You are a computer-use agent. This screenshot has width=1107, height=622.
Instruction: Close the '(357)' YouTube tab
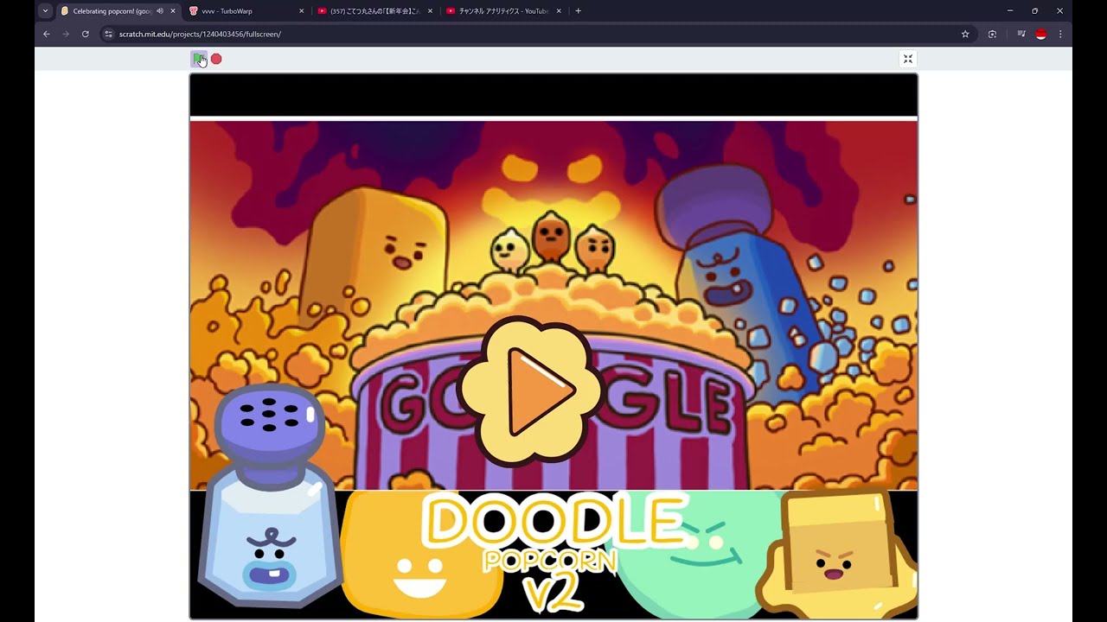(x=430, y=11)
